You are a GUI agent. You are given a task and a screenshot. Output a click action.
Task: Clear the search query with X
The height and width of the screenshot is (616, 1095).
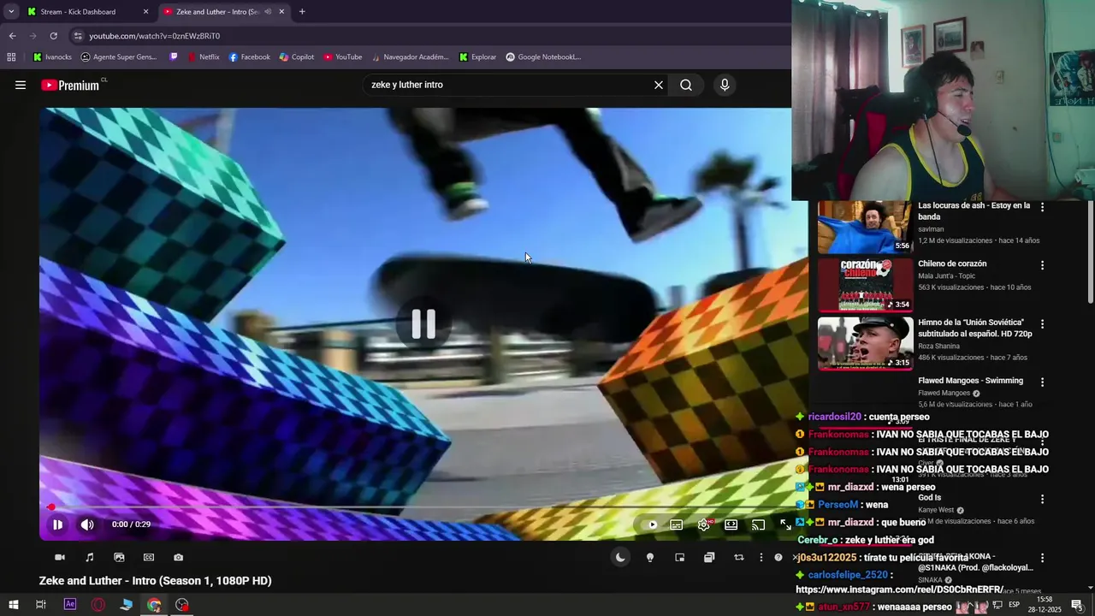tap(659, 85)
